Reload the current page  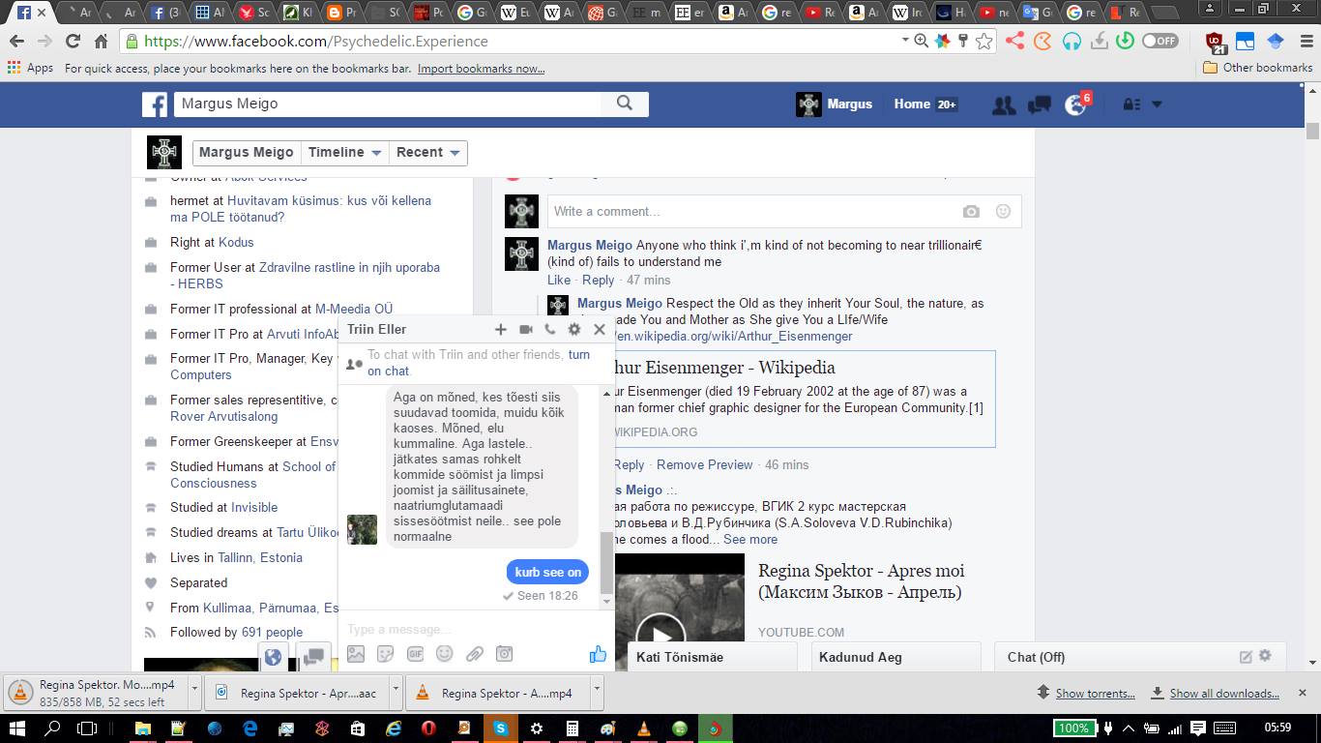tap(73, 41)
